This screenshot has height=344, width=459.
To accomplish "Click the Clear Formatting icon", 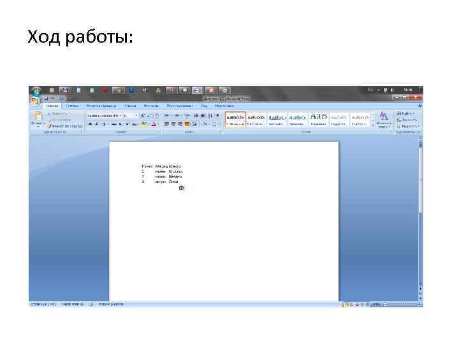I will 157,116.
